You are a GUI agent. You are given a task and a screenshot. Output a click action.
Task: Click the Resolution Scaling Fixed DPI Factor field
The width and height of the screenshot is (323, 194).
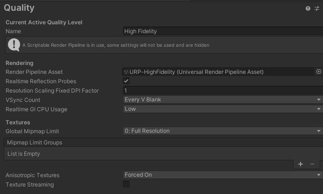click(x=223, y=91)
